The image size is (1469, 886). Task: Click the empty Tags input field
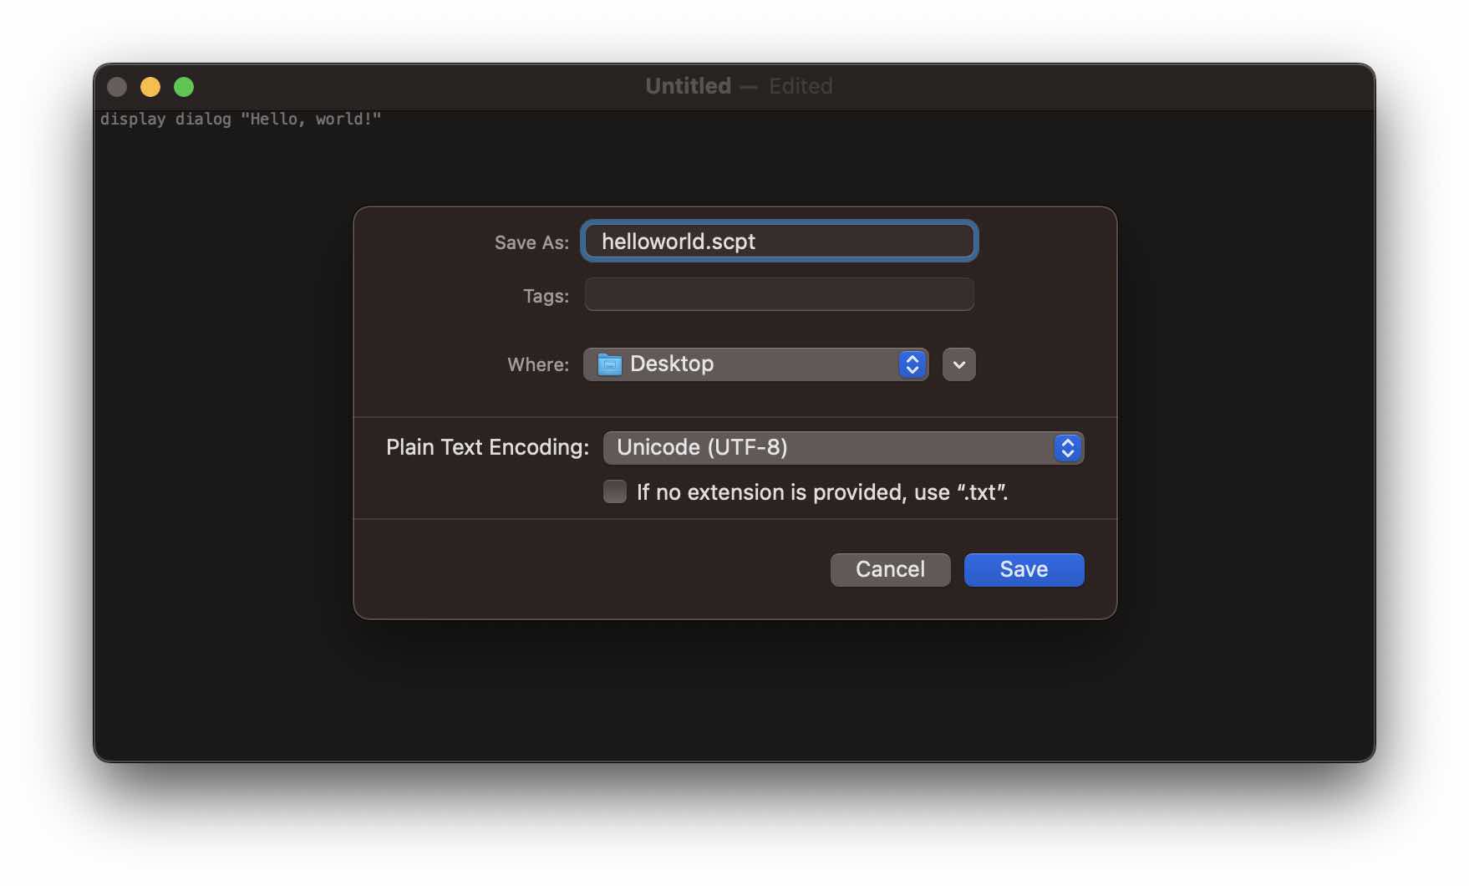(777, 294)
